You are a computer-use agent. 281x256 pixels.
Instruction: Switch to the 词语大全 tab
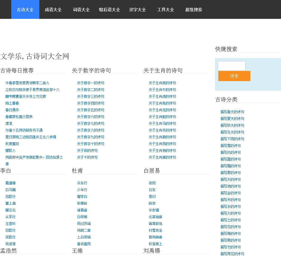pos(81,10)
